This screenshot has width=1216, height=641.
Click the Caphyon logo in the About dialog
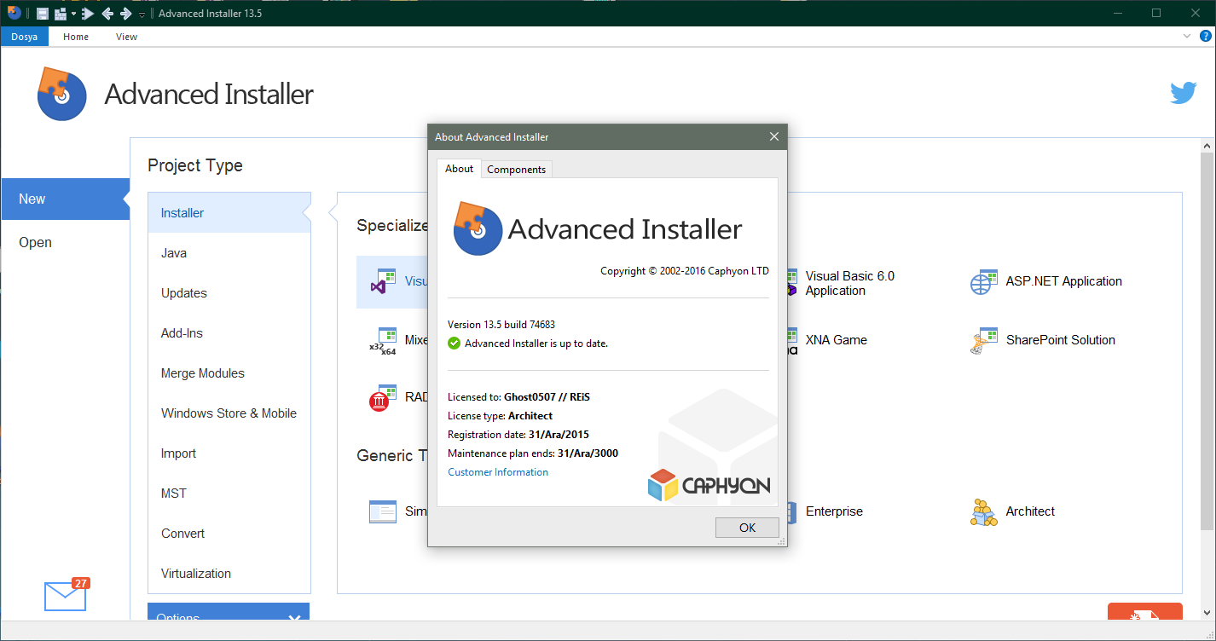click(709, 486)
